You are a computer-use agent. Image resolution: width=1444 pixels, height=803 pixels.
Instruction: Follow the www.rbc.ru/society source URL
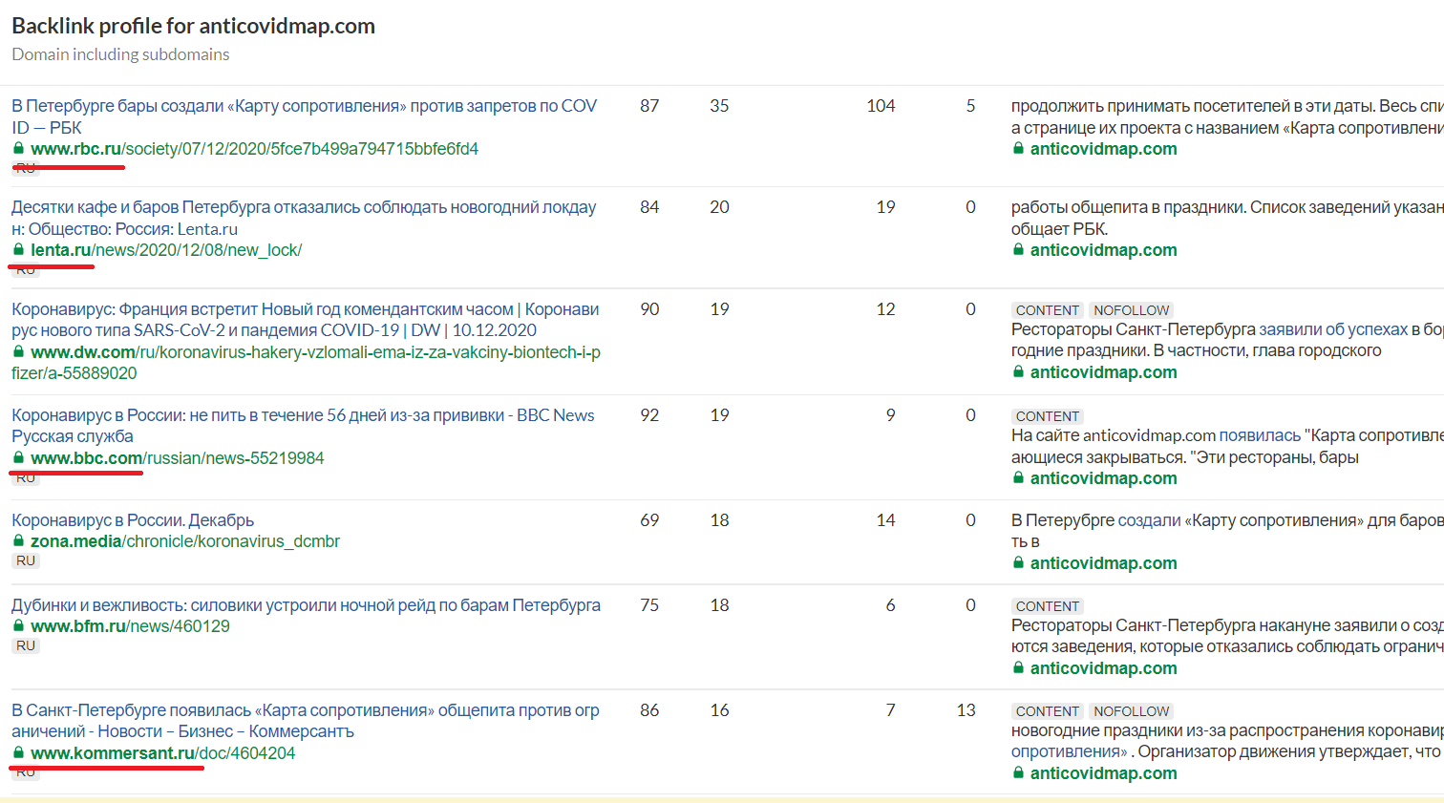[x=254, y=149]
